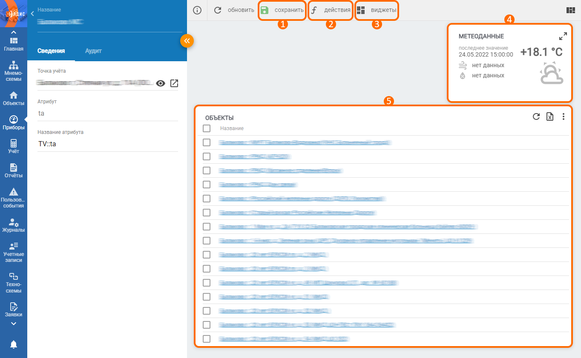Export Объекты table to Excel
The width and height of the screenshot is (581, 358).
(x=550, y=116)
